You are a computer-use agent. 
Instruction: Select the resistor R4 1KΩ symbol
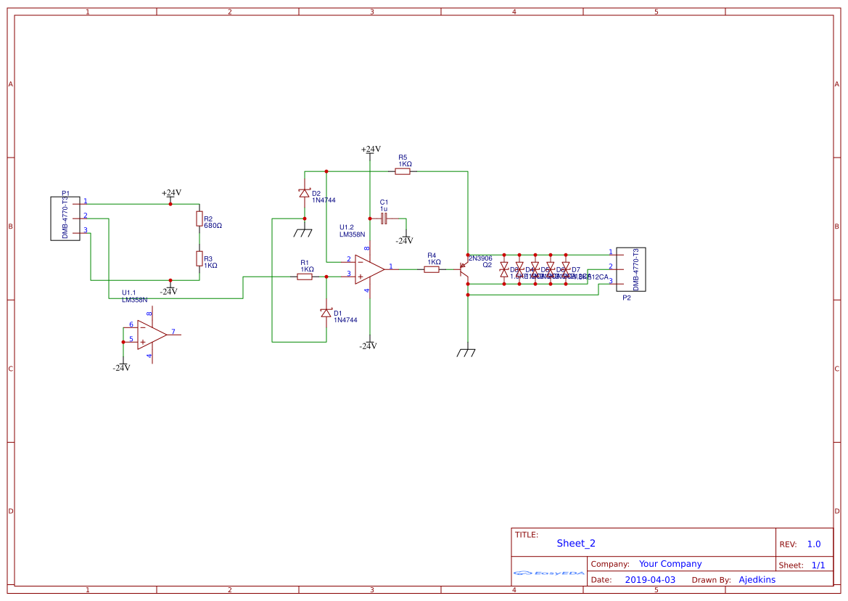432,269
